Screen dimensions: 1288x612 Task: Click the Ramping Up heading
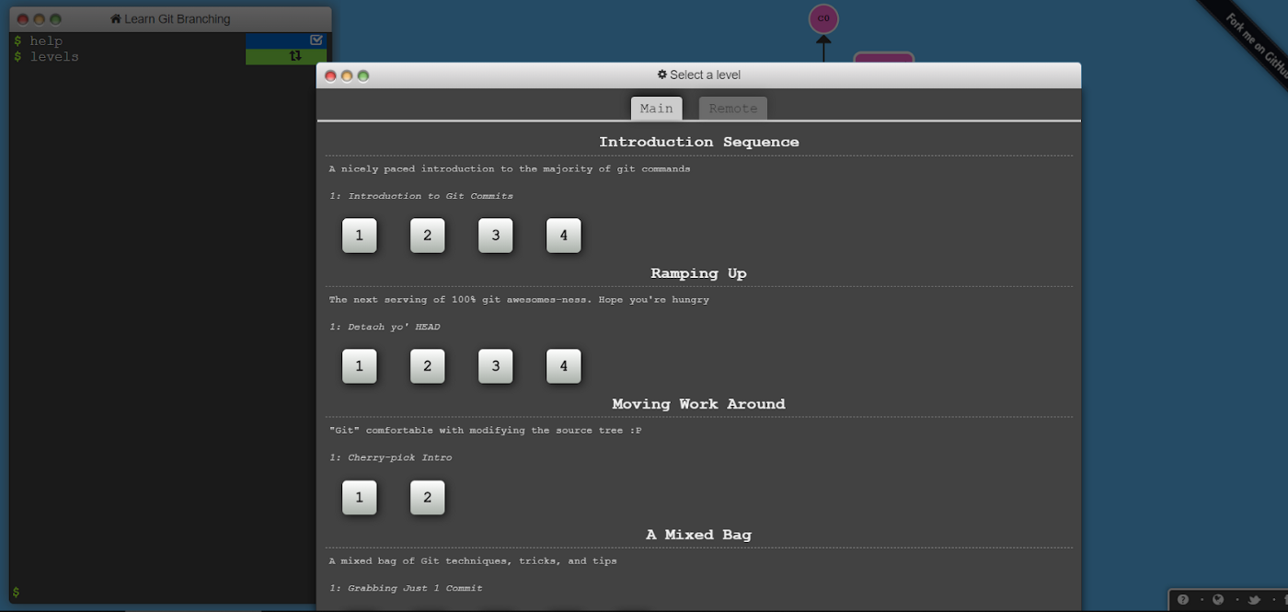[x=698, y=273]
